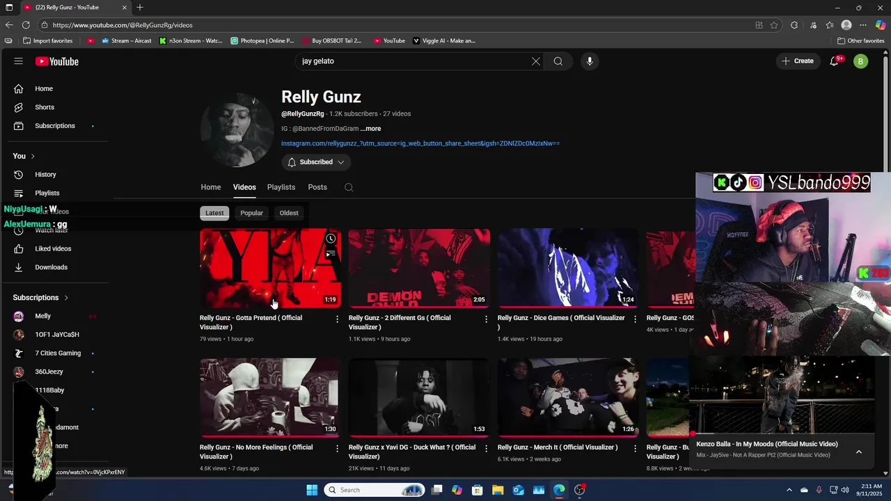The image size is (891, 501).
Task: Open More actions for Merch It
Action: pyautogui.click(x=635, y=449)
